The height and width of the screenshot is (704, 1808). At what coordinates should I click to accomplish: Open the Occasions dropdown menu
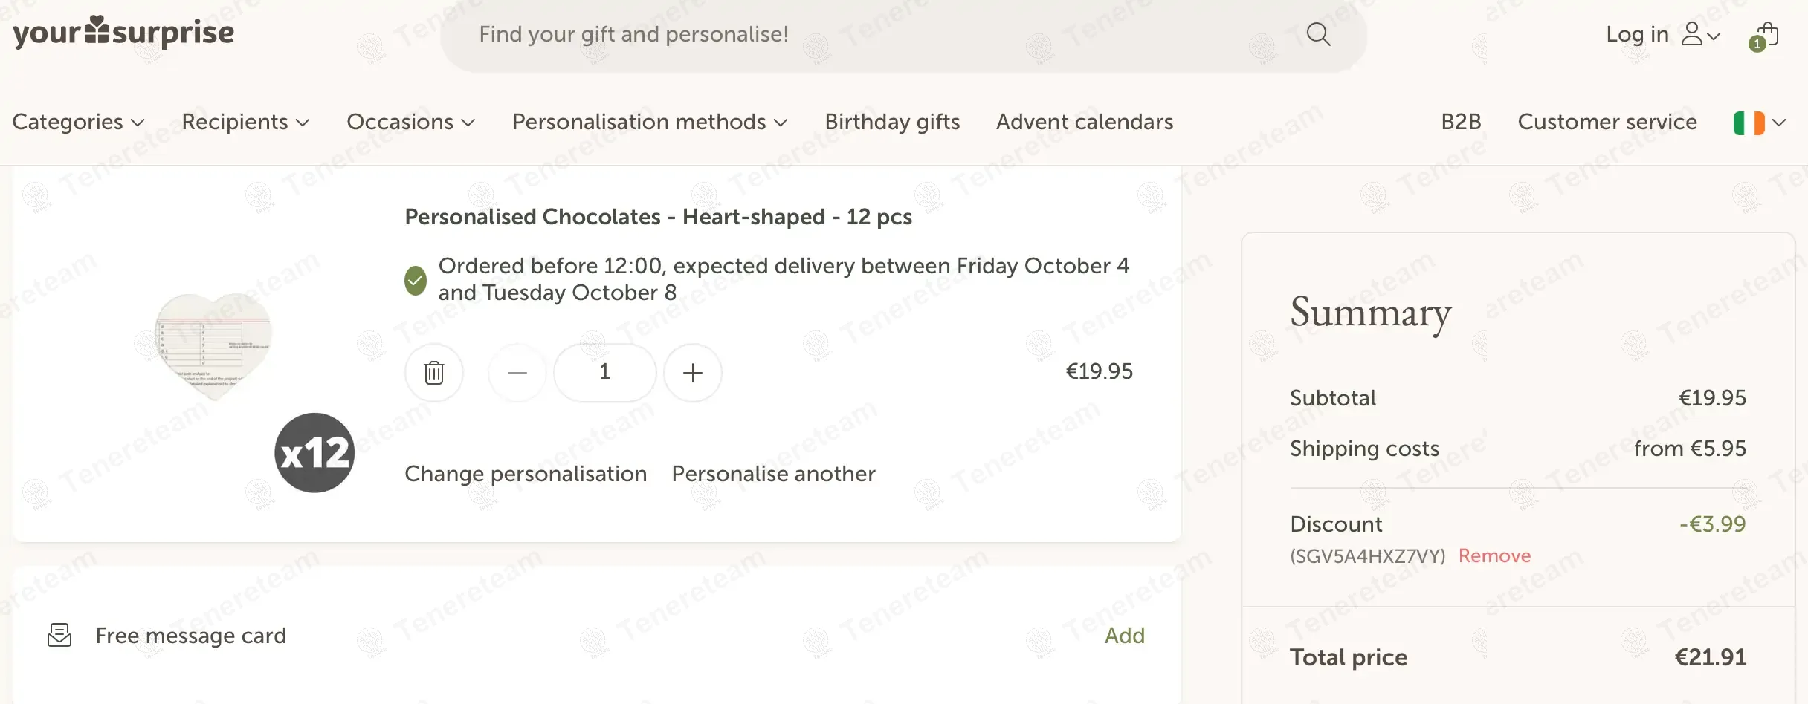(410, 122)
